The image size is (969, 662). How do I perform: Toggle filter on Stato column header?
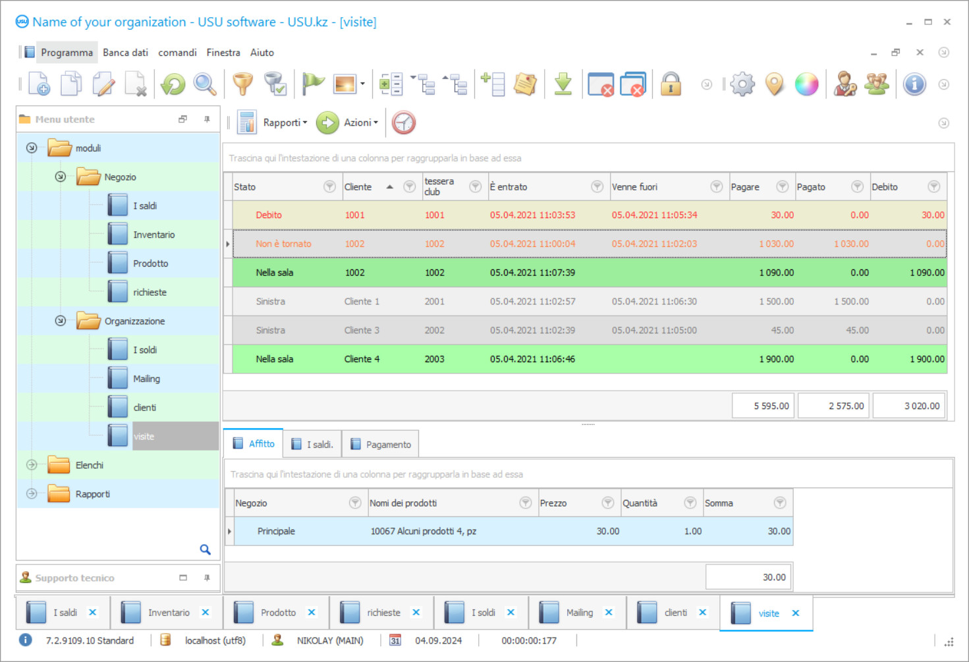click(x=329, y=187)
